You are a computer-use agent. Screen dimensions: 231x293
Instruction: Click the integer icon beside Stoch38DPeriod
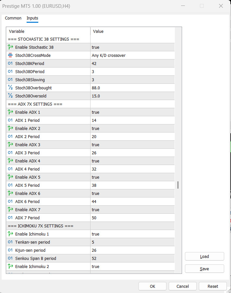click(x=10, y=71)
